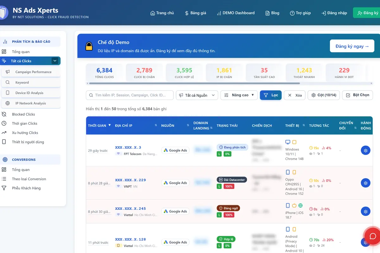Click magnifier icon beside Keyword

coord(8,83)
